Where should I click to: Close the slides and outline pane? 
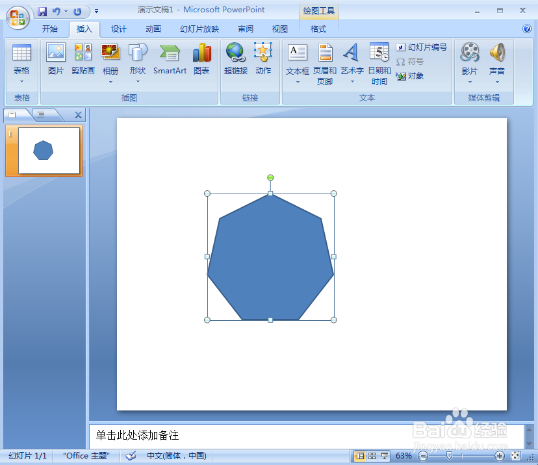click(x=78, y=115)
